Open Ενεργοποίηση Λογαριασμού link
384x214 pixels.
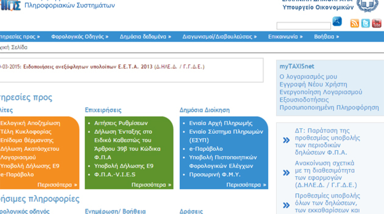click(321, 92)
